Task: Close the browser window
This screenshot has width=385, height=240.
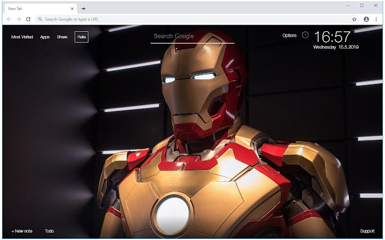Action: click(x=375, y=5)
